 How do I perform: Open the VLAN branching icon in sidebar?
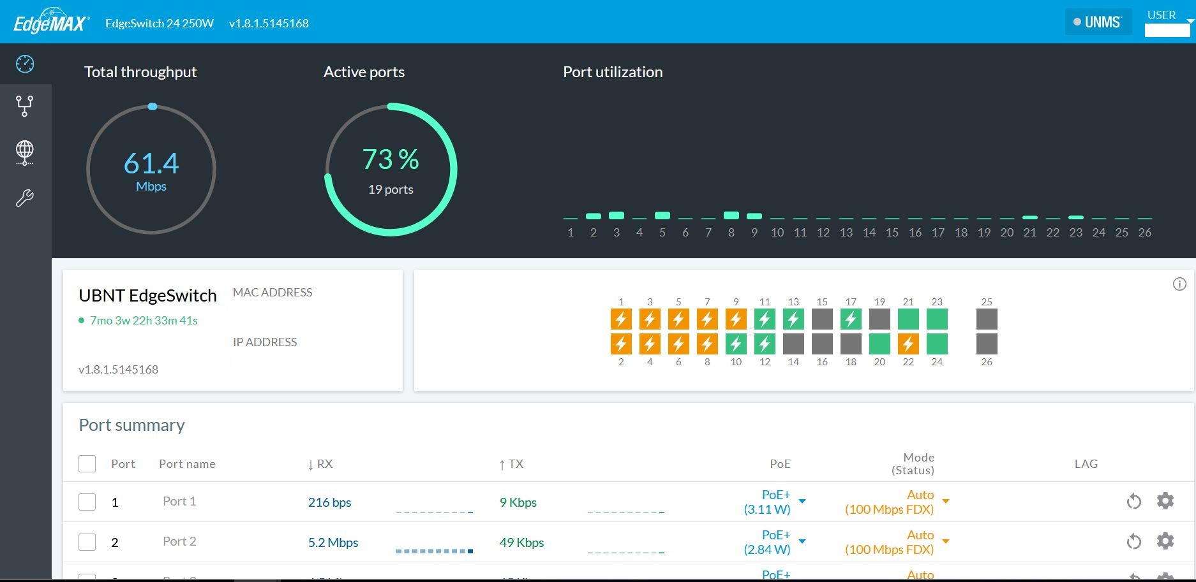coord(25,106)
